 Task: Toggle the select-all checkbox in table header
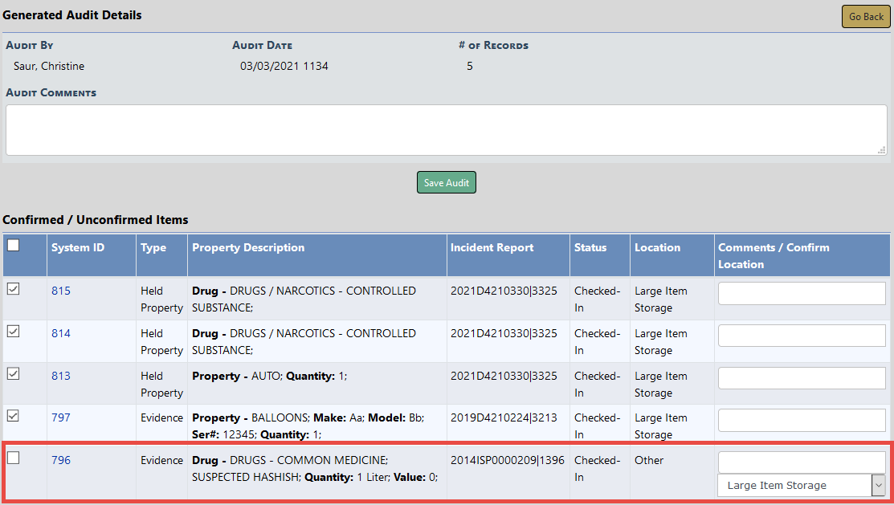tap(13, 246)
